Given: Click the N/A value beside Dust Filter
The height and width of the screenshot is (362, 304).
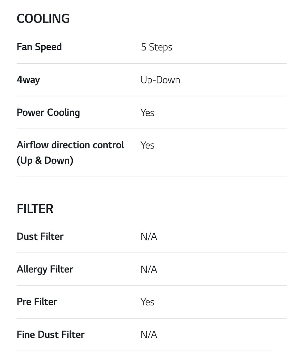Looking at the screenshot, I should click(149, 237).
